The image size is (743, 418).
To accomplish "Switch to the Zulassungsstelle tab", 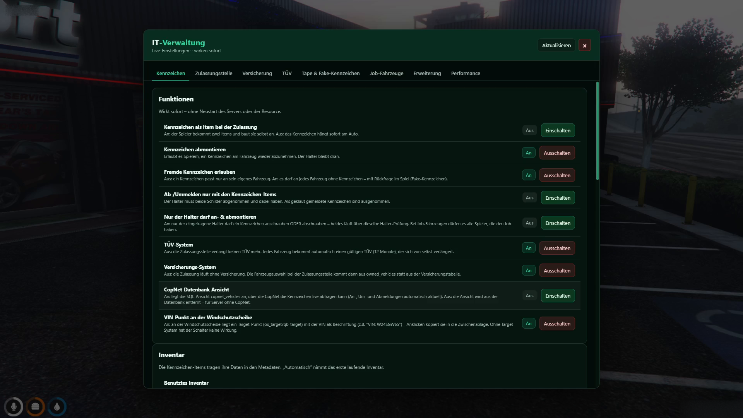I will coord(214,73).
